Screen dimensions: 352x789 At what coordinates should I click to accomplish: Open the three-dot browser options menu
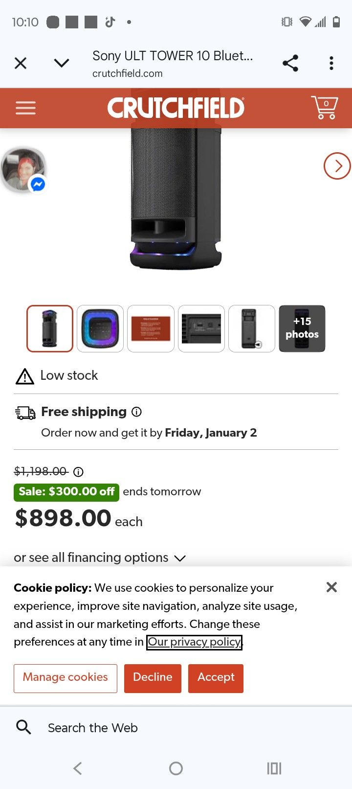[331, 63]
